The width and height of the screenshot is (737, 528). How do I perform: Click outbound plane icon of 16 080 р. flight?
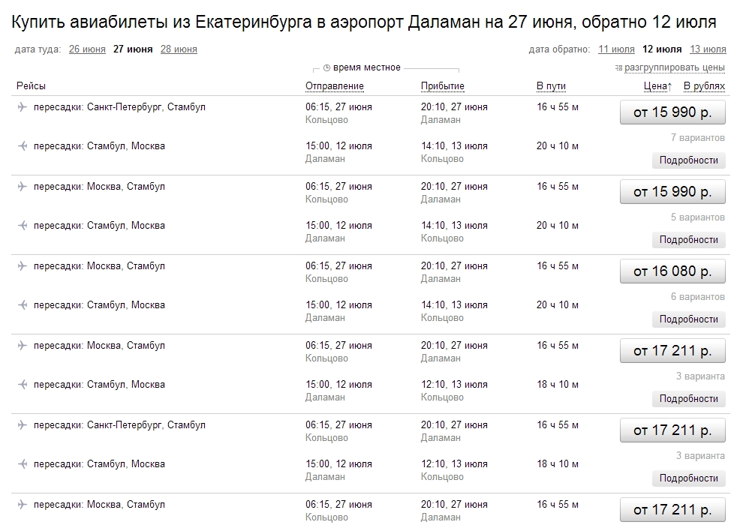click(23, 266)
